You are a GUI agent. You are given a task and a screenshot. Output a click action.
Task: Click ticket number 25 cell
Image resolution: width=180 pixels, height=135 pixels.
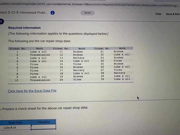tap(102, 64)
